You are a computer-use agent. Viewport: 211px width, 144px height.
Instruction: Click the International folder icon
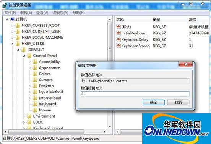(35, 98)
